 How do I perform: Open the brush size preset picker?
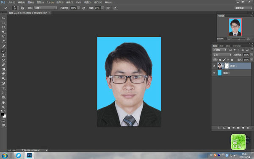(x=16, y=8)
